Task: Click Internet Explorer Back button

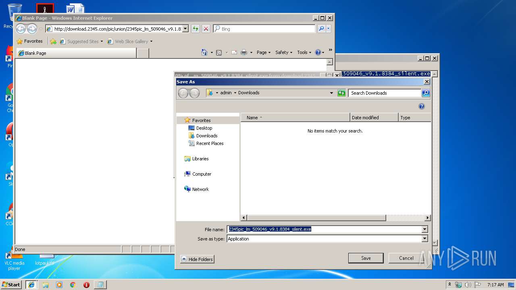Action: click(x=21, y=29)
